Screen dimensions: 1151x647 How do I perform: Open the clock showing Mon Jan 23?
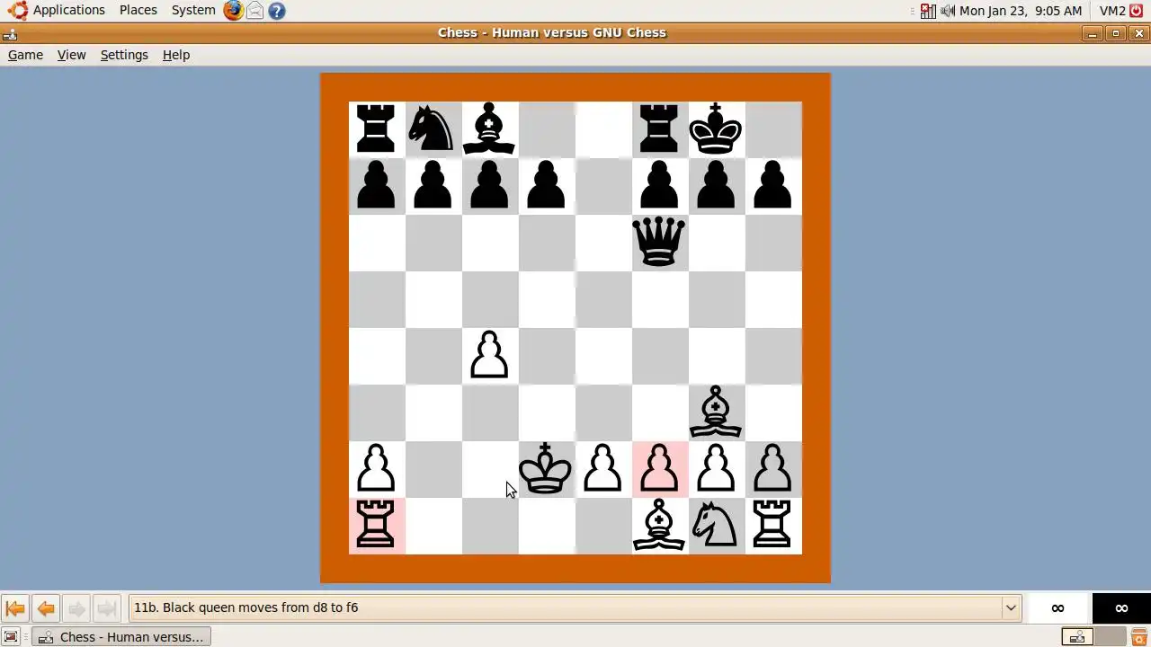[x=1021, y=11]
